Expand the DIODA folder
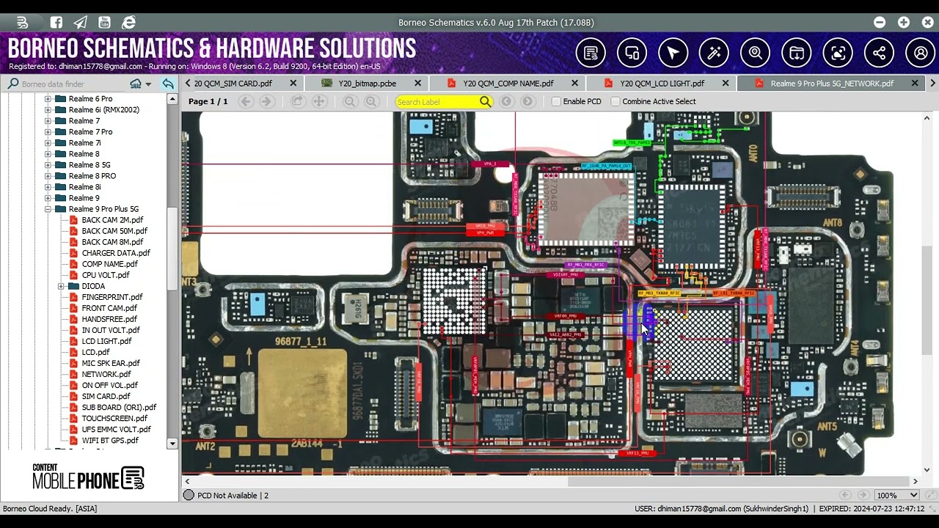This screenshot has height=528, width=939. point(61,286)
